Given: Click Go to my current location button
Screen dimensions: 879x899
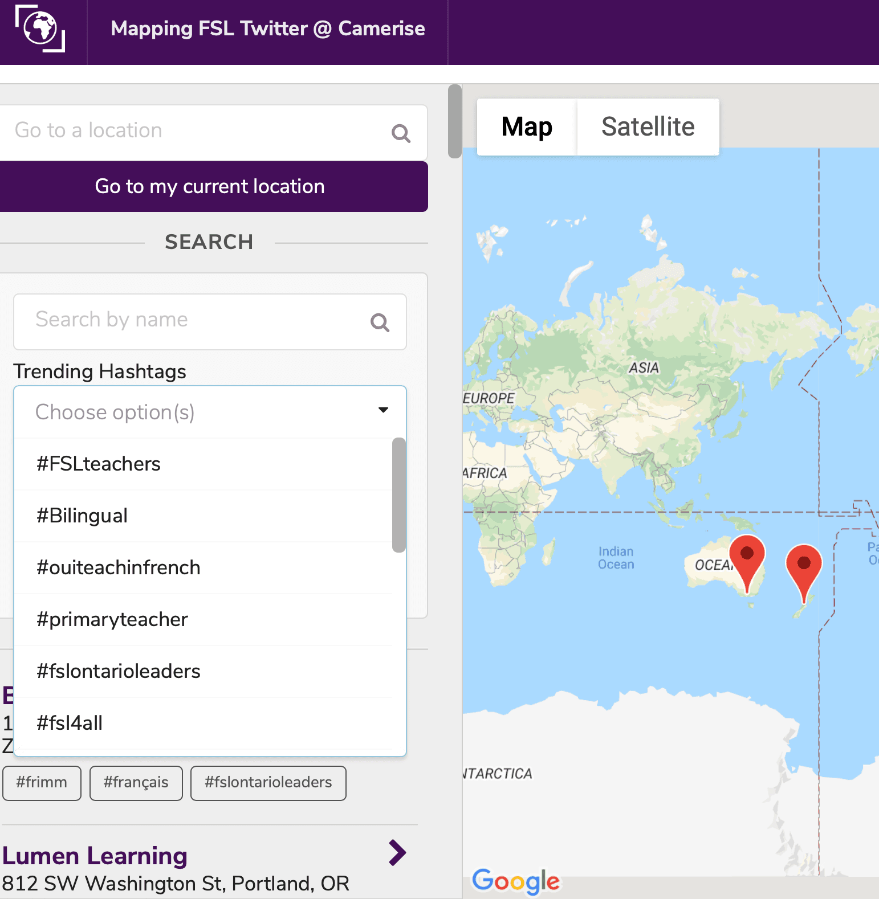Looking at the screenshot, I should tap(213, 186).
